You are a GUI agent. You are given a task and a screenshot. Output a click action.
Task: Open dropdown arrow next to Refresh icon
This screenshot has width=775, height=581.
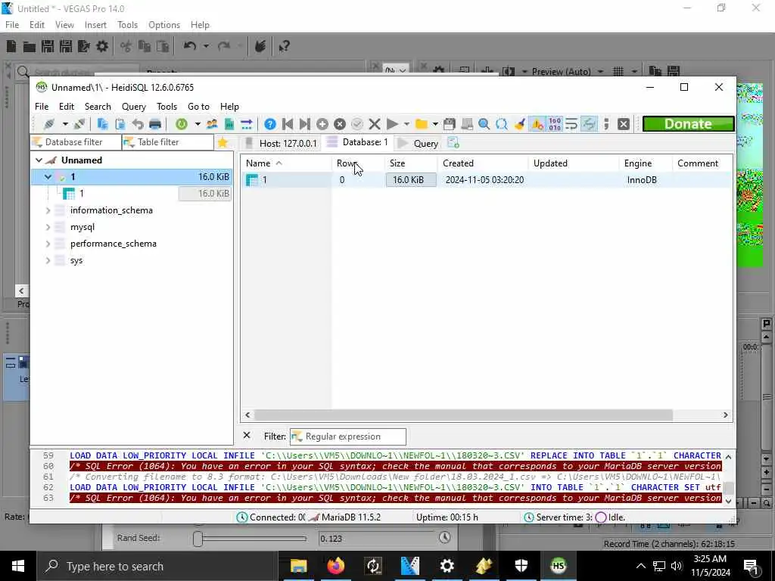pos(198,124)
